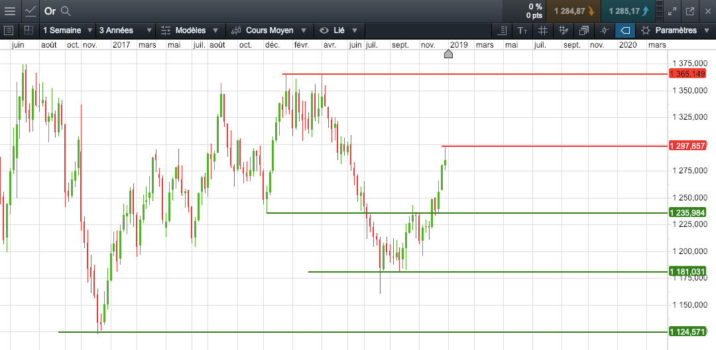The height and width of the screenshot is (350, 716).
Task: Open the hamburger main menu
Action: tap(10, 11)
